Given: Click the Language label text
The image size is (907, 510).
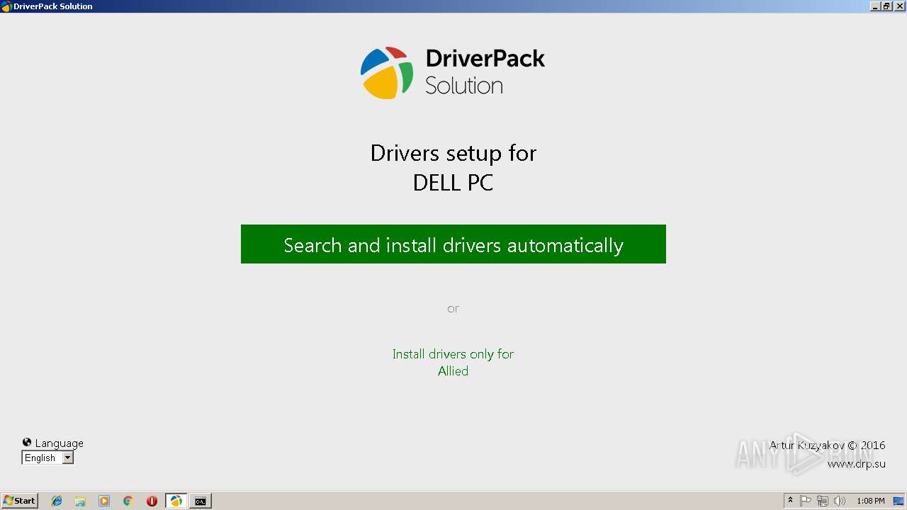Looking at the screenshot, I should point(60,443).
